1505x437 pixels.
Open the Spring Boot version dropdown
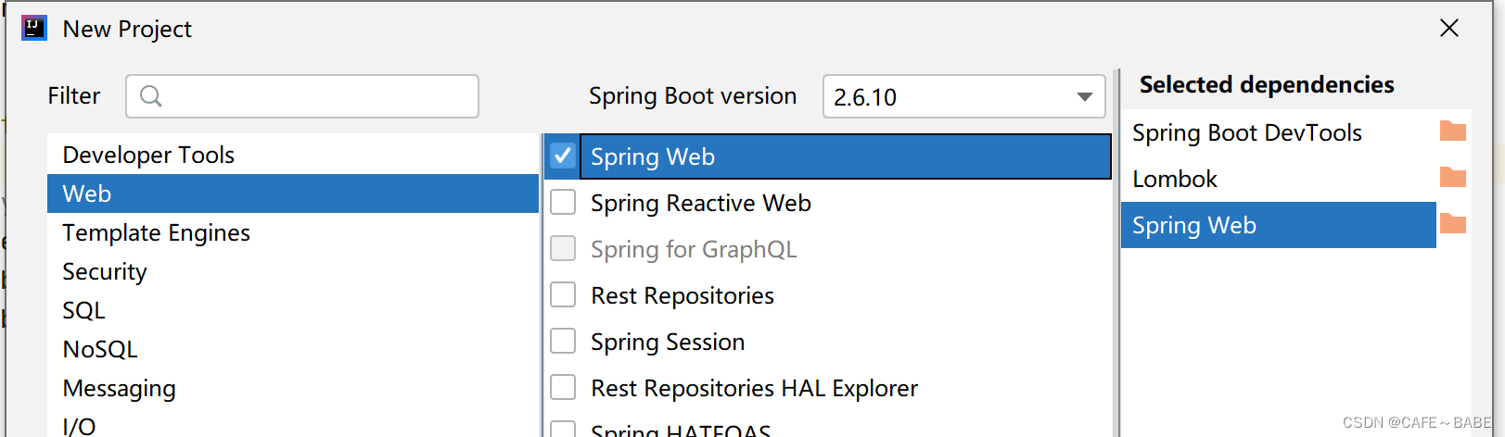964,96
